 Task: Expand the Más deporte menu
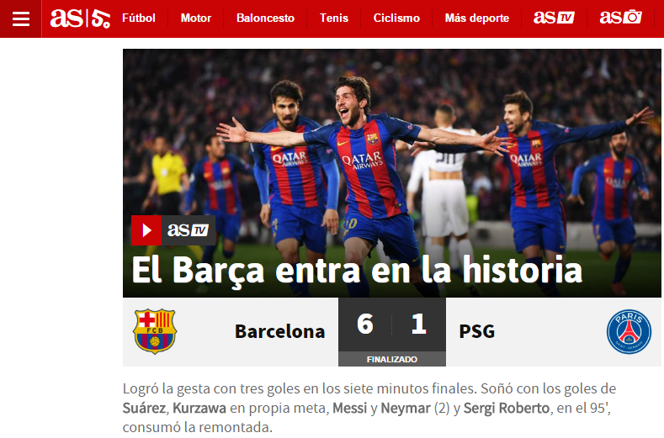[477, 18]
